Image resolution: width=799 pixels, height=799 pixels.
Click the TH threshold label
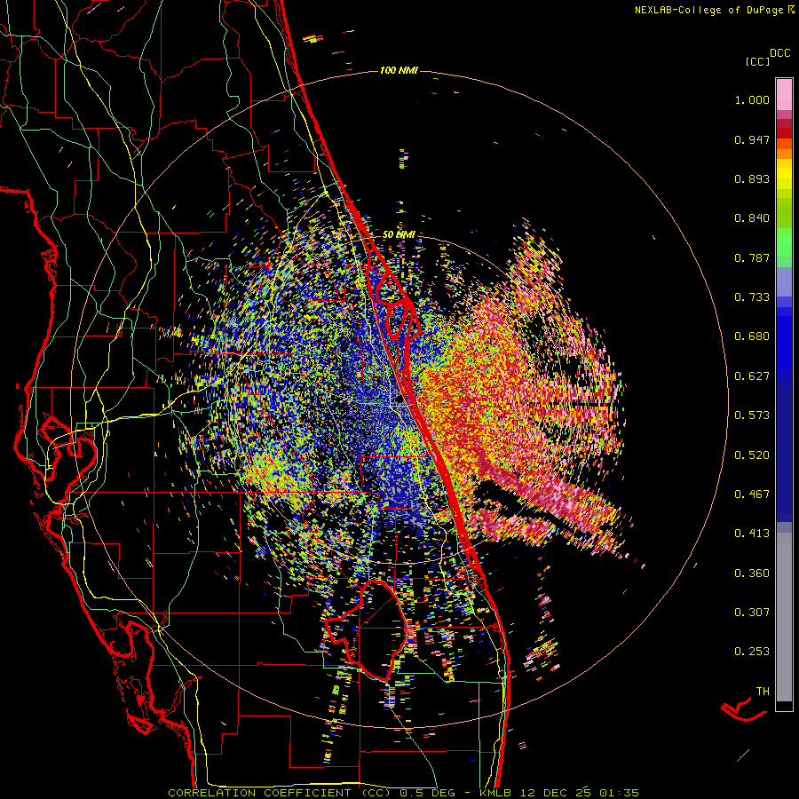(763, 692)
